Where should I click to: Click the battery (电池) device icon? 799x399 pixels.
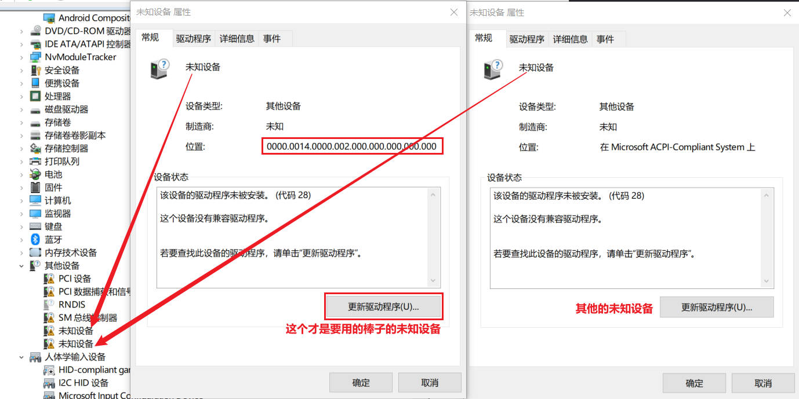point(35,174)
